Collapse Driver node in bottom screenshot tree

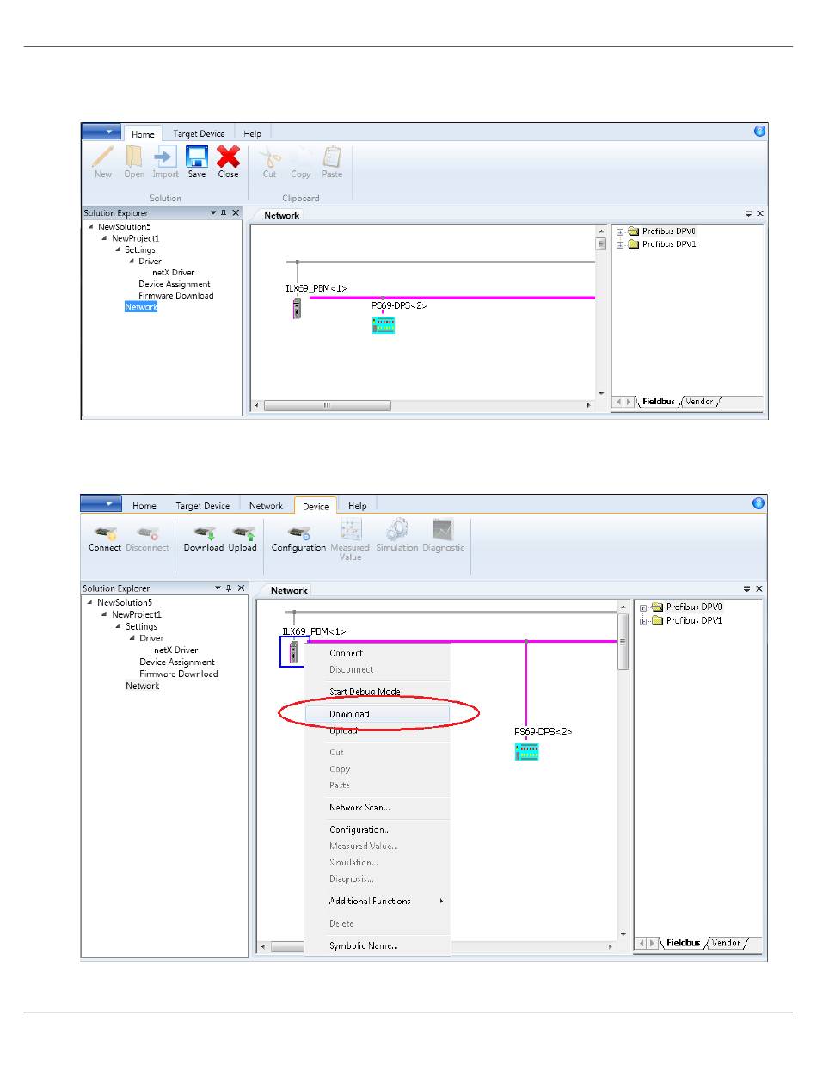(132, 638)
